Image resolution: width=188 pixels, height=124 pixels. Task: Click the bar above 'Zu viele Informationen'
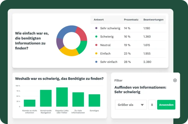tap(78, 100)
